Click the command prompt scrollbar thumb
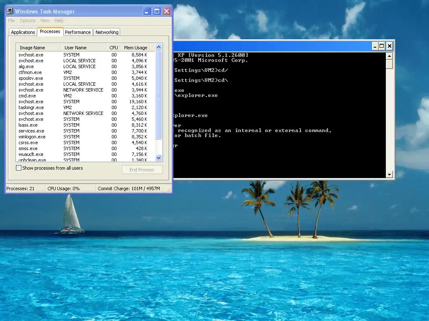429x321 pixels. (389, 64)
